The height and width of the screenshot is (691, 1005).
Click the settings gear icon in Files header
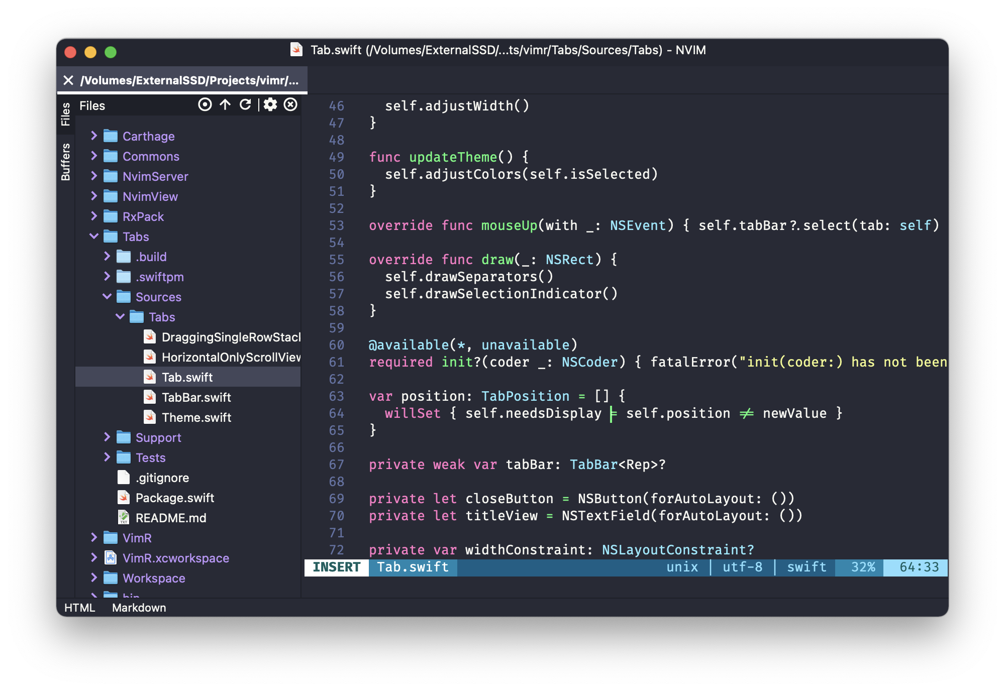pyautogui.click(x=269, y=105)
